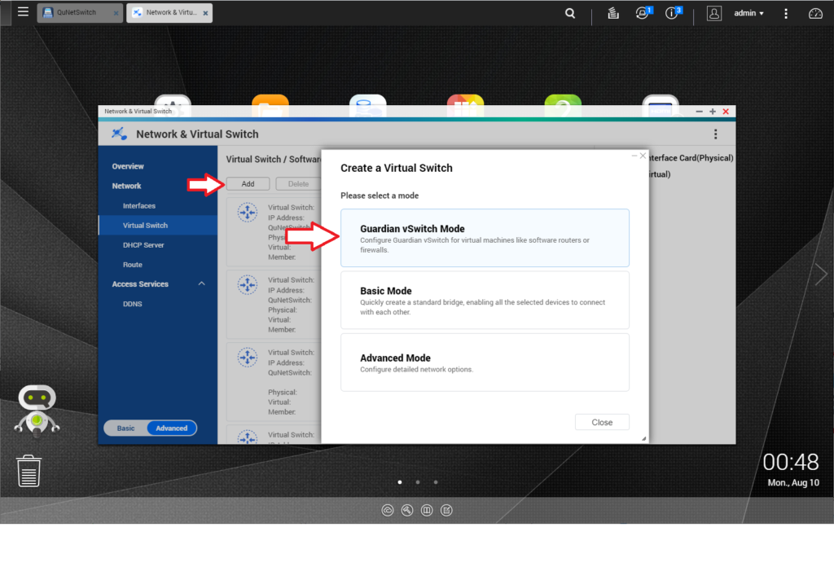Click the Add virtual switch button
Image resolution: width=834 pixels, height=567 pixels.
[x=248, y=184]
